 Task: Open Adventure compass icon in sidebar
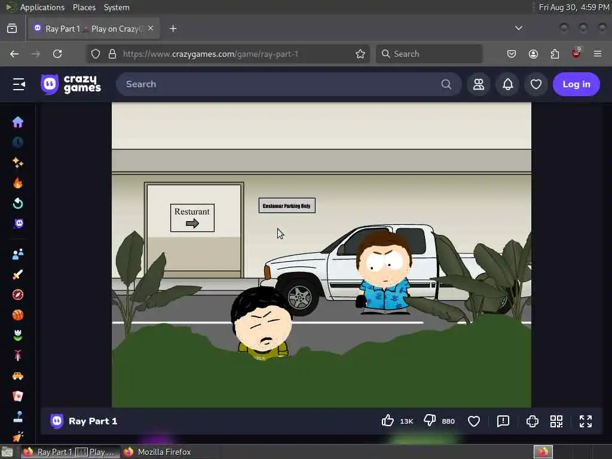click(x=17, y=295)
